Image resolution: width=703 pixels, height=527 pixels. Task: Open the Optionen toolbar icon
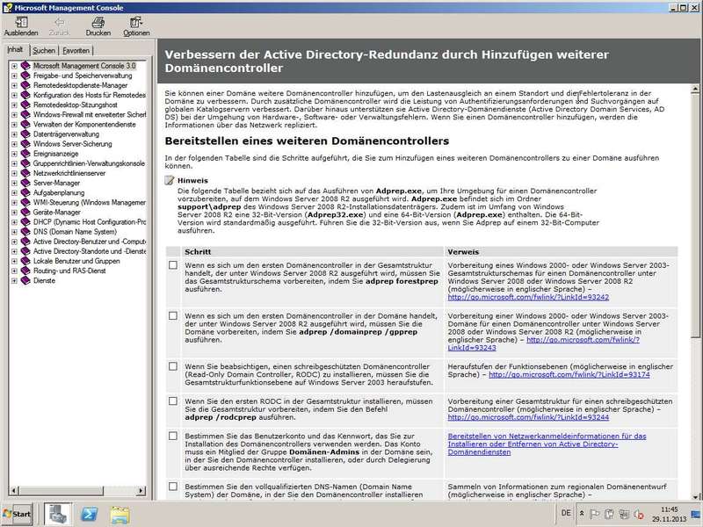coord(136,23)
